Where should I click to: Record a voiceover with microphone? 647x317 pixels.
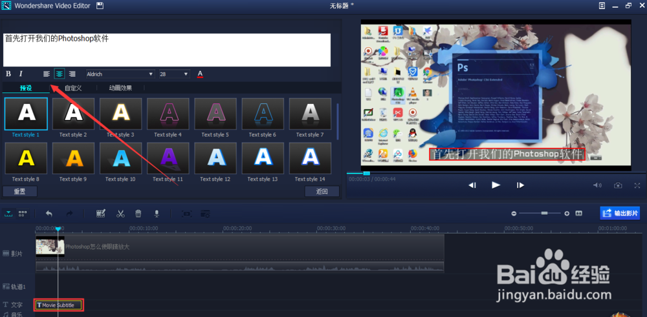157,214
